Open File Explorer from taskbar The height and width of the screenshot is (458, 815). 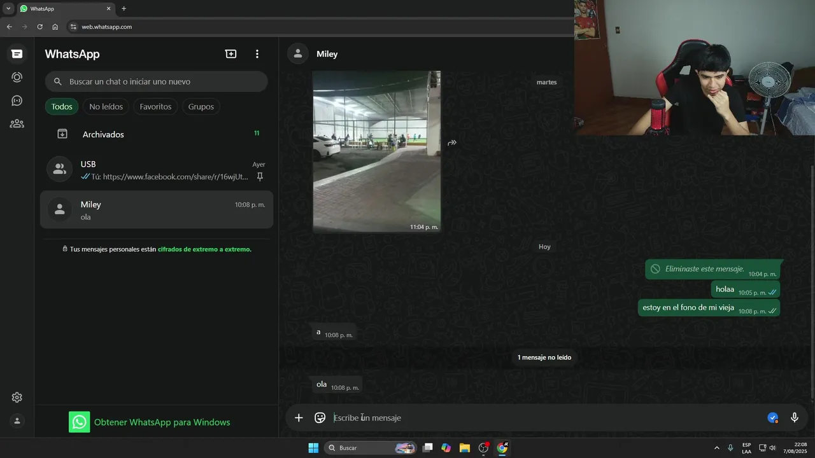[x=465, y=448]
